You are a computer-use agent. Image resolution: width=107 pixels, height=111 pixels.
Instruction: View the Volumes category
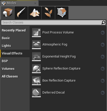click(8, 69)
